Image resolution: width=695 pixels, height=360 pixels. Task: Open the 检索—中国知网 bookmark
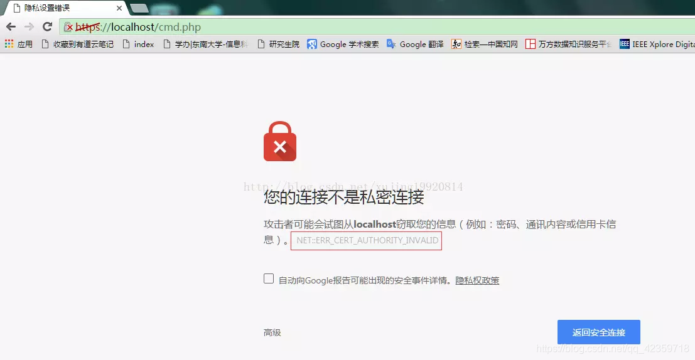[x=485, y=45]
